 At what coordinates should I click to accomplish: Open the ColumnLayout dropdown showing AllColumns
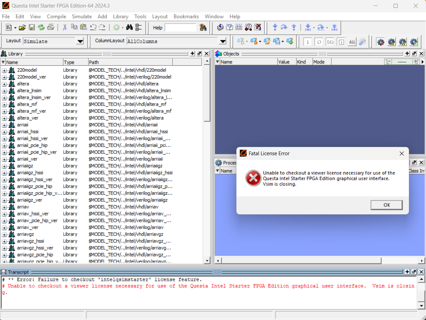[223, 41]
